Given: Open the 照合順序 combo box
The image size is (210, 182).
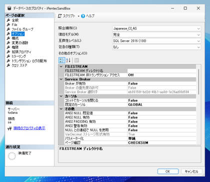Looking at the screenshot, I should 156,28.
